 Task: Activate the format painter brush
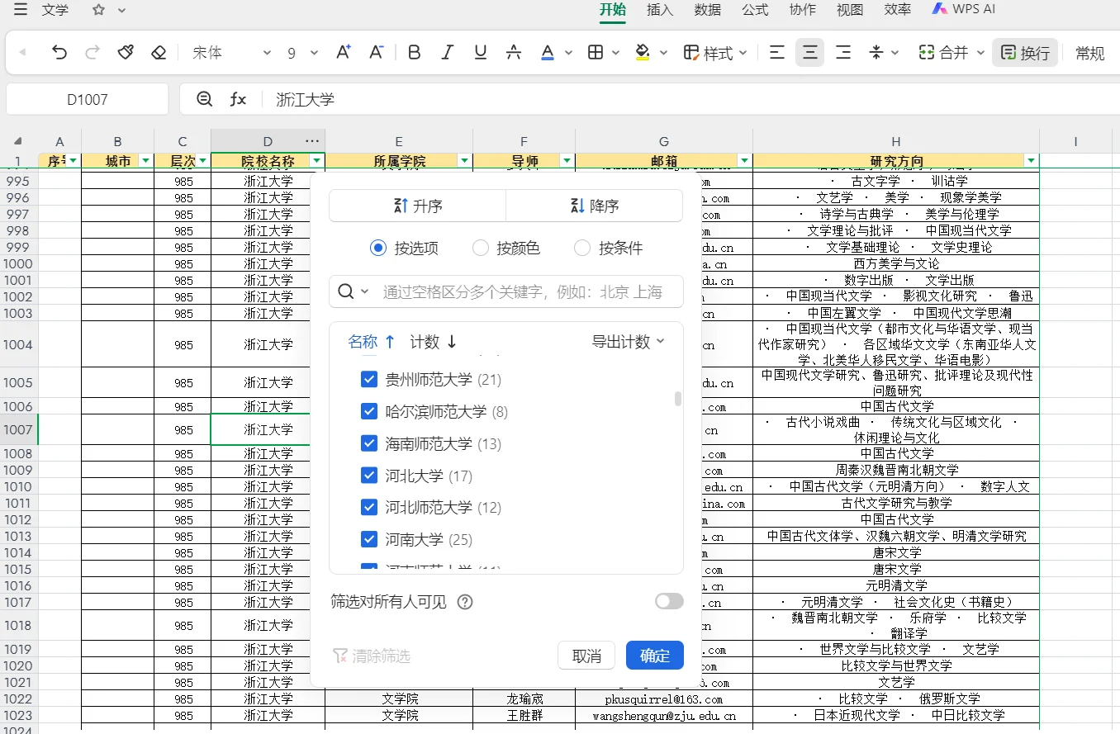point(126,53)
